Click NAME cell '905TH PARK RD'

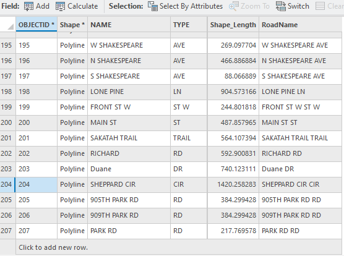(x=129, y=200)
